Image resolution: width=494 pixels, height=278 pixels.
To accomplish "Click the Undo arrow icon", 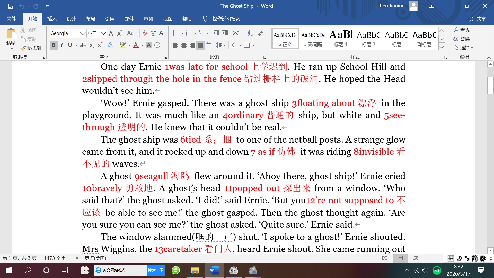I will click(x=22, y=6).
